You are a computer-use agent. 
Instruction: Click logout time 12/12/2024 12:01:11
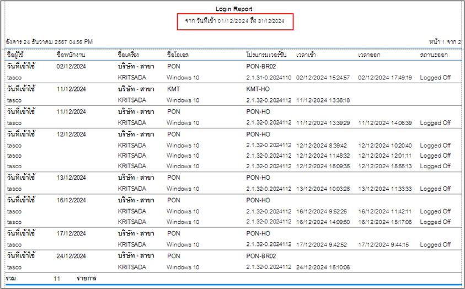point(384,156)
